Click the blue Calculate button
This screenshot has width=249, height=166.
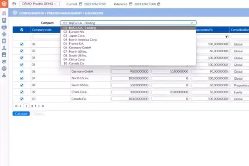21,114
